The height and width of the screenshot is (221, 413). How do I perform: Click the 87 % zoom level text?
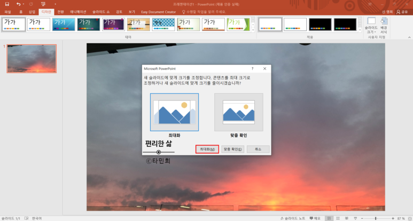coord(401,218)
